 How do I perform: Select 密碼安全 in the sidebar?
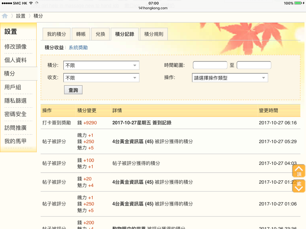click(16, 114)
